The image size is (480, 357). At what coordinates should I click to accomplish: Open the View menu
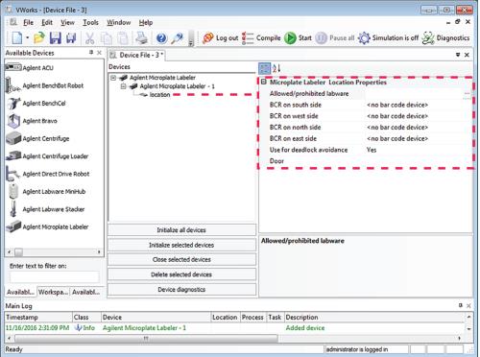tap(67, 23)
